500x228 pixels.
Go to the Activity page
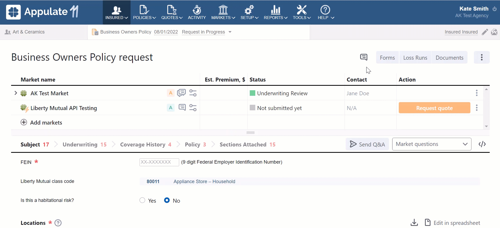pos(197,12)
